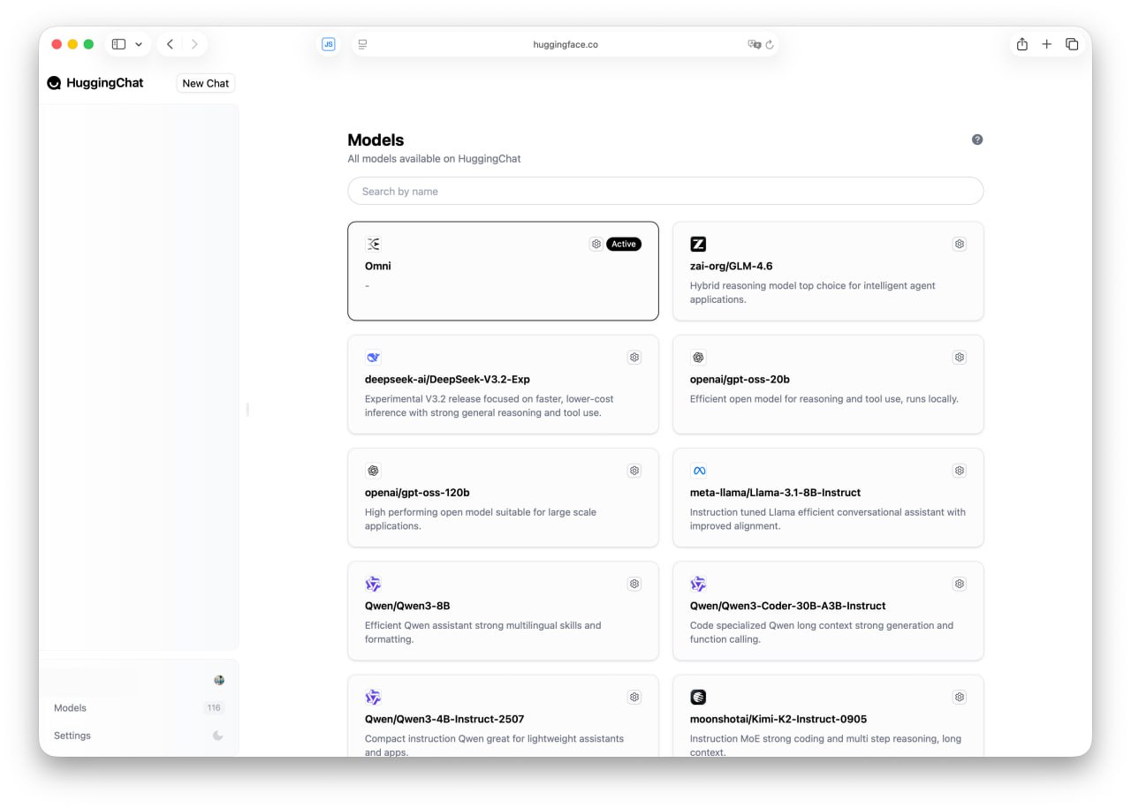Start a New Chat
The width and height of the screenshot is (1131, 808).
205,83
